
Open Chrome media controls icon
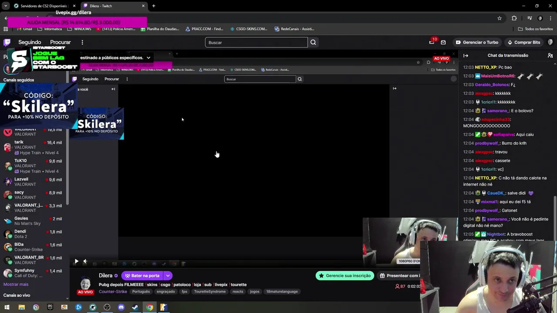pyautogui.click(x=530, y=18)
